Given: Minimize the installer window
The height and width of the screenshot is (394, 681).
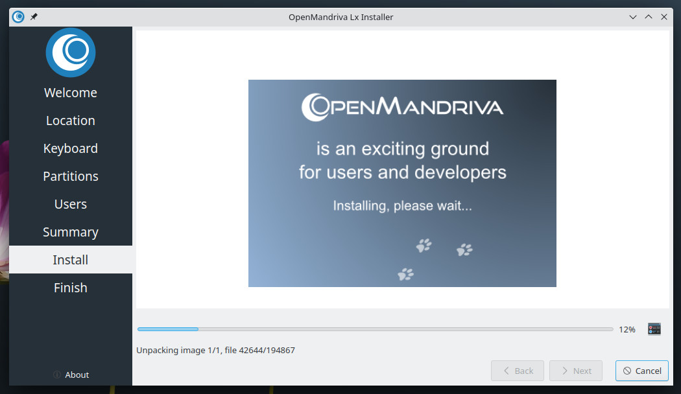Looking at the screenshot, I should tap(633, 17).
